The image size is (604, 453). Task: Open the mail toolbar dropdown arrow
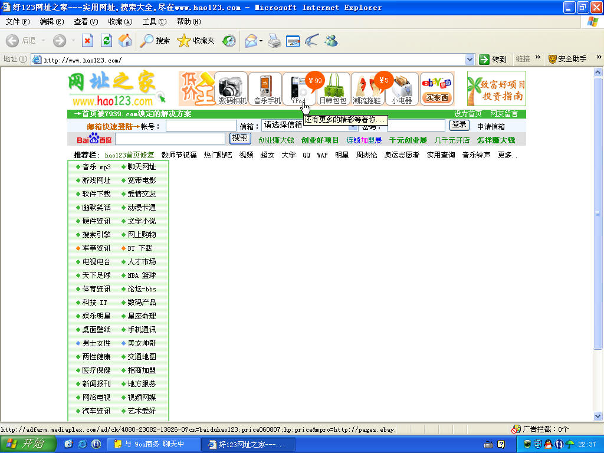tap(261, 41)
